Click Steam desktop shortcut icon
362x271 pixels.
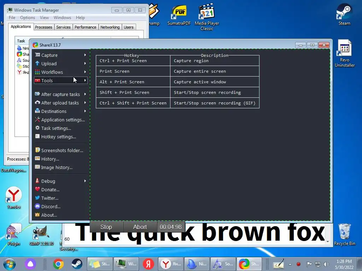(x=344, y=14)
